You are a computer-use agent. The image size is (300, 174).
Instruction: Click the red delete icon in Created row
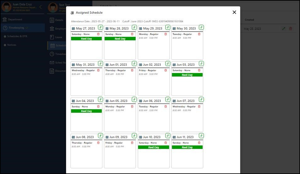click(291, 29)
